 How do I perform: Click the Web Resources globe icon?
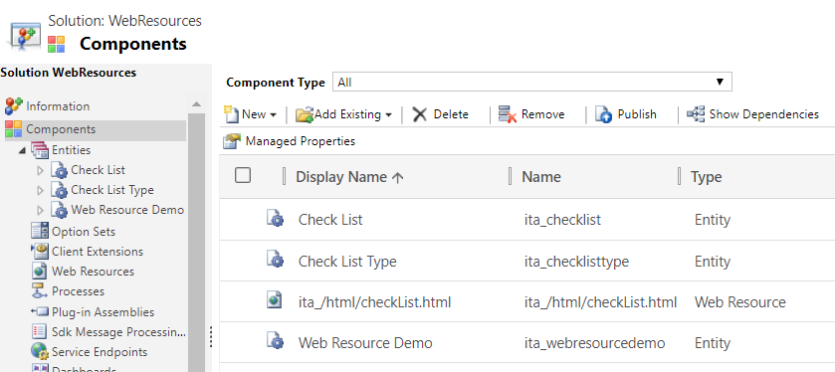40,271
